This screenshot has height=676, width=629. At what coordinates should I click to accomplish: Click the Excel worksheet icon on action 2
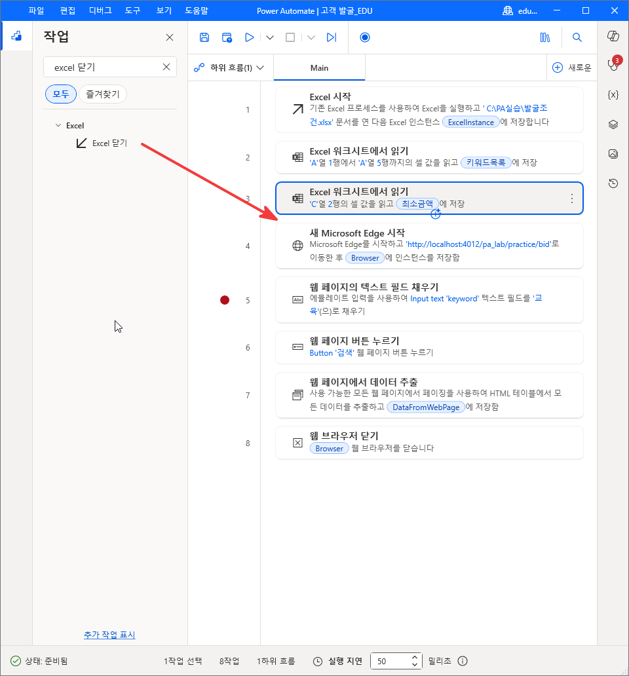298,157
